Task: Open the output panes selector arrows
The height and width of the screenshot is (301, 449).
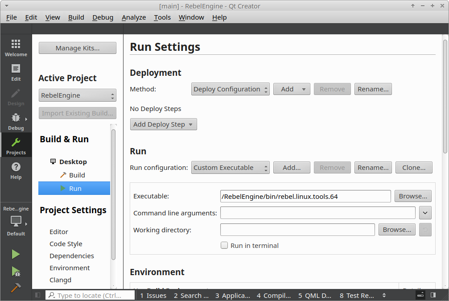Action: pyautogui.click(x=384, y=295)
